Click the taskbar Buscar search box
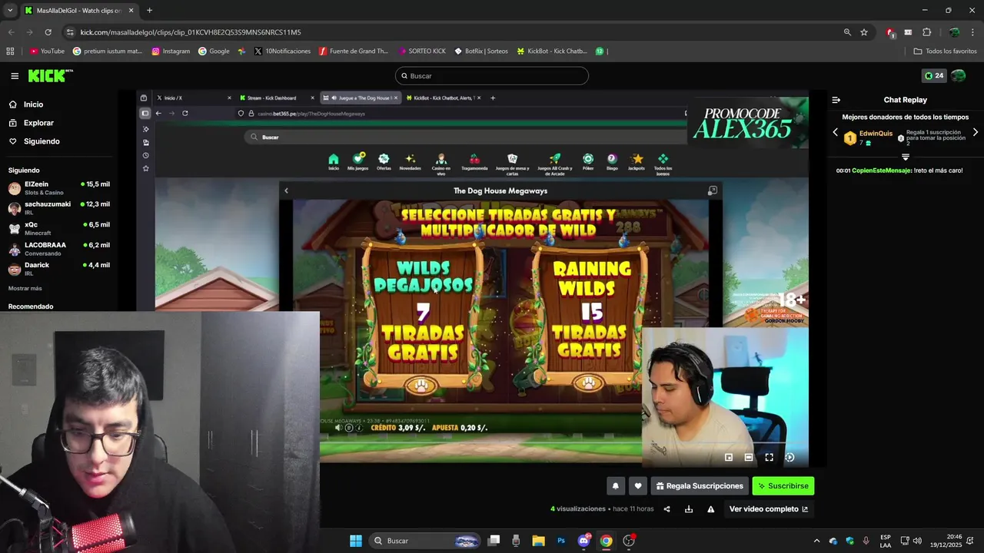The width and height of the screenshot is (984, 553). point(424,541)
